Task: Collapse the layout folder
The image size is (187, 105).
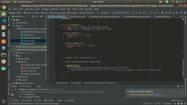Action: click(x=16, y=62)
